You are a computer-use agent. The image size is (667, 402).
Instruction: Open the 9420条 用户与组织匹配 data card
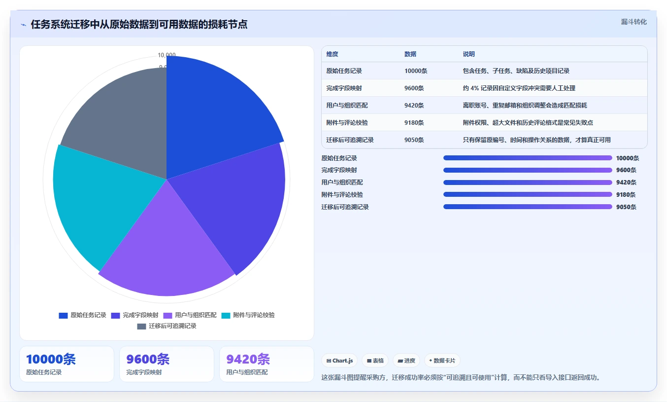pyautogui.click(x=267, y=364)
